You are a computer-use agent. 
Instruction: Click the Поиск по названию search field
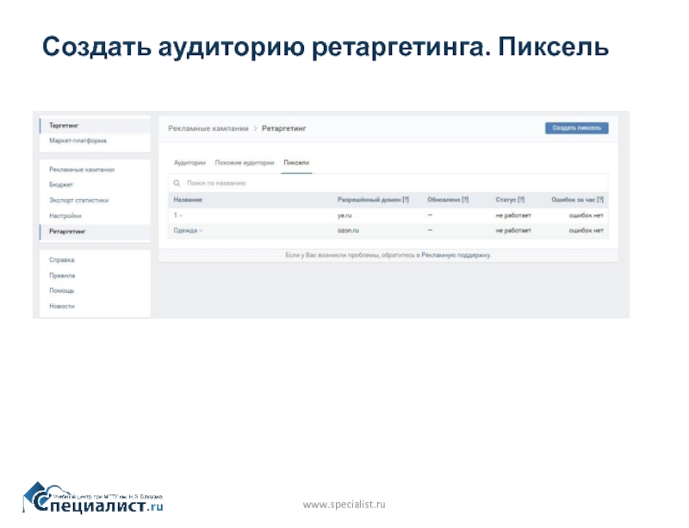[258, 183]
